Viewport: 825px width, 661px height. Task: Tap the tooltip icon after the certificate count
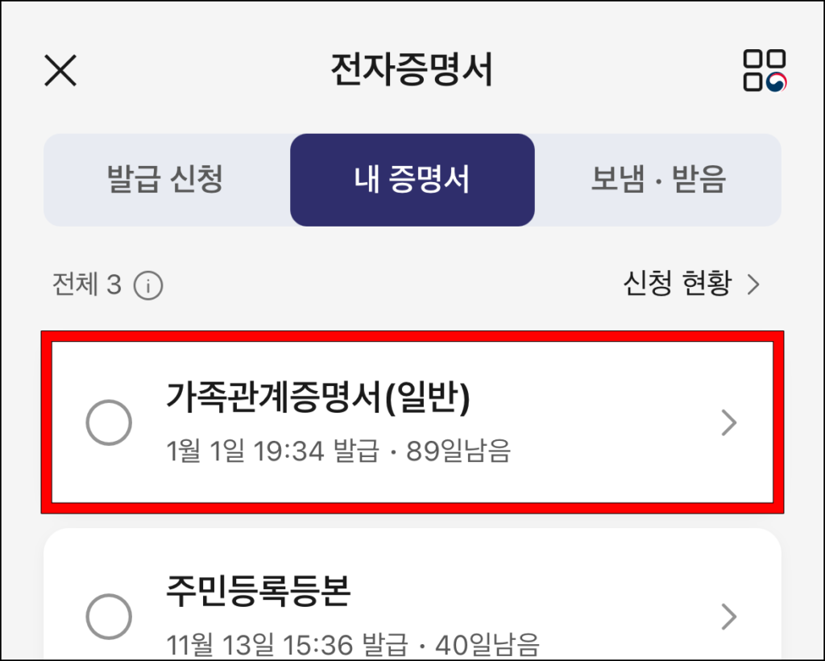149,284
